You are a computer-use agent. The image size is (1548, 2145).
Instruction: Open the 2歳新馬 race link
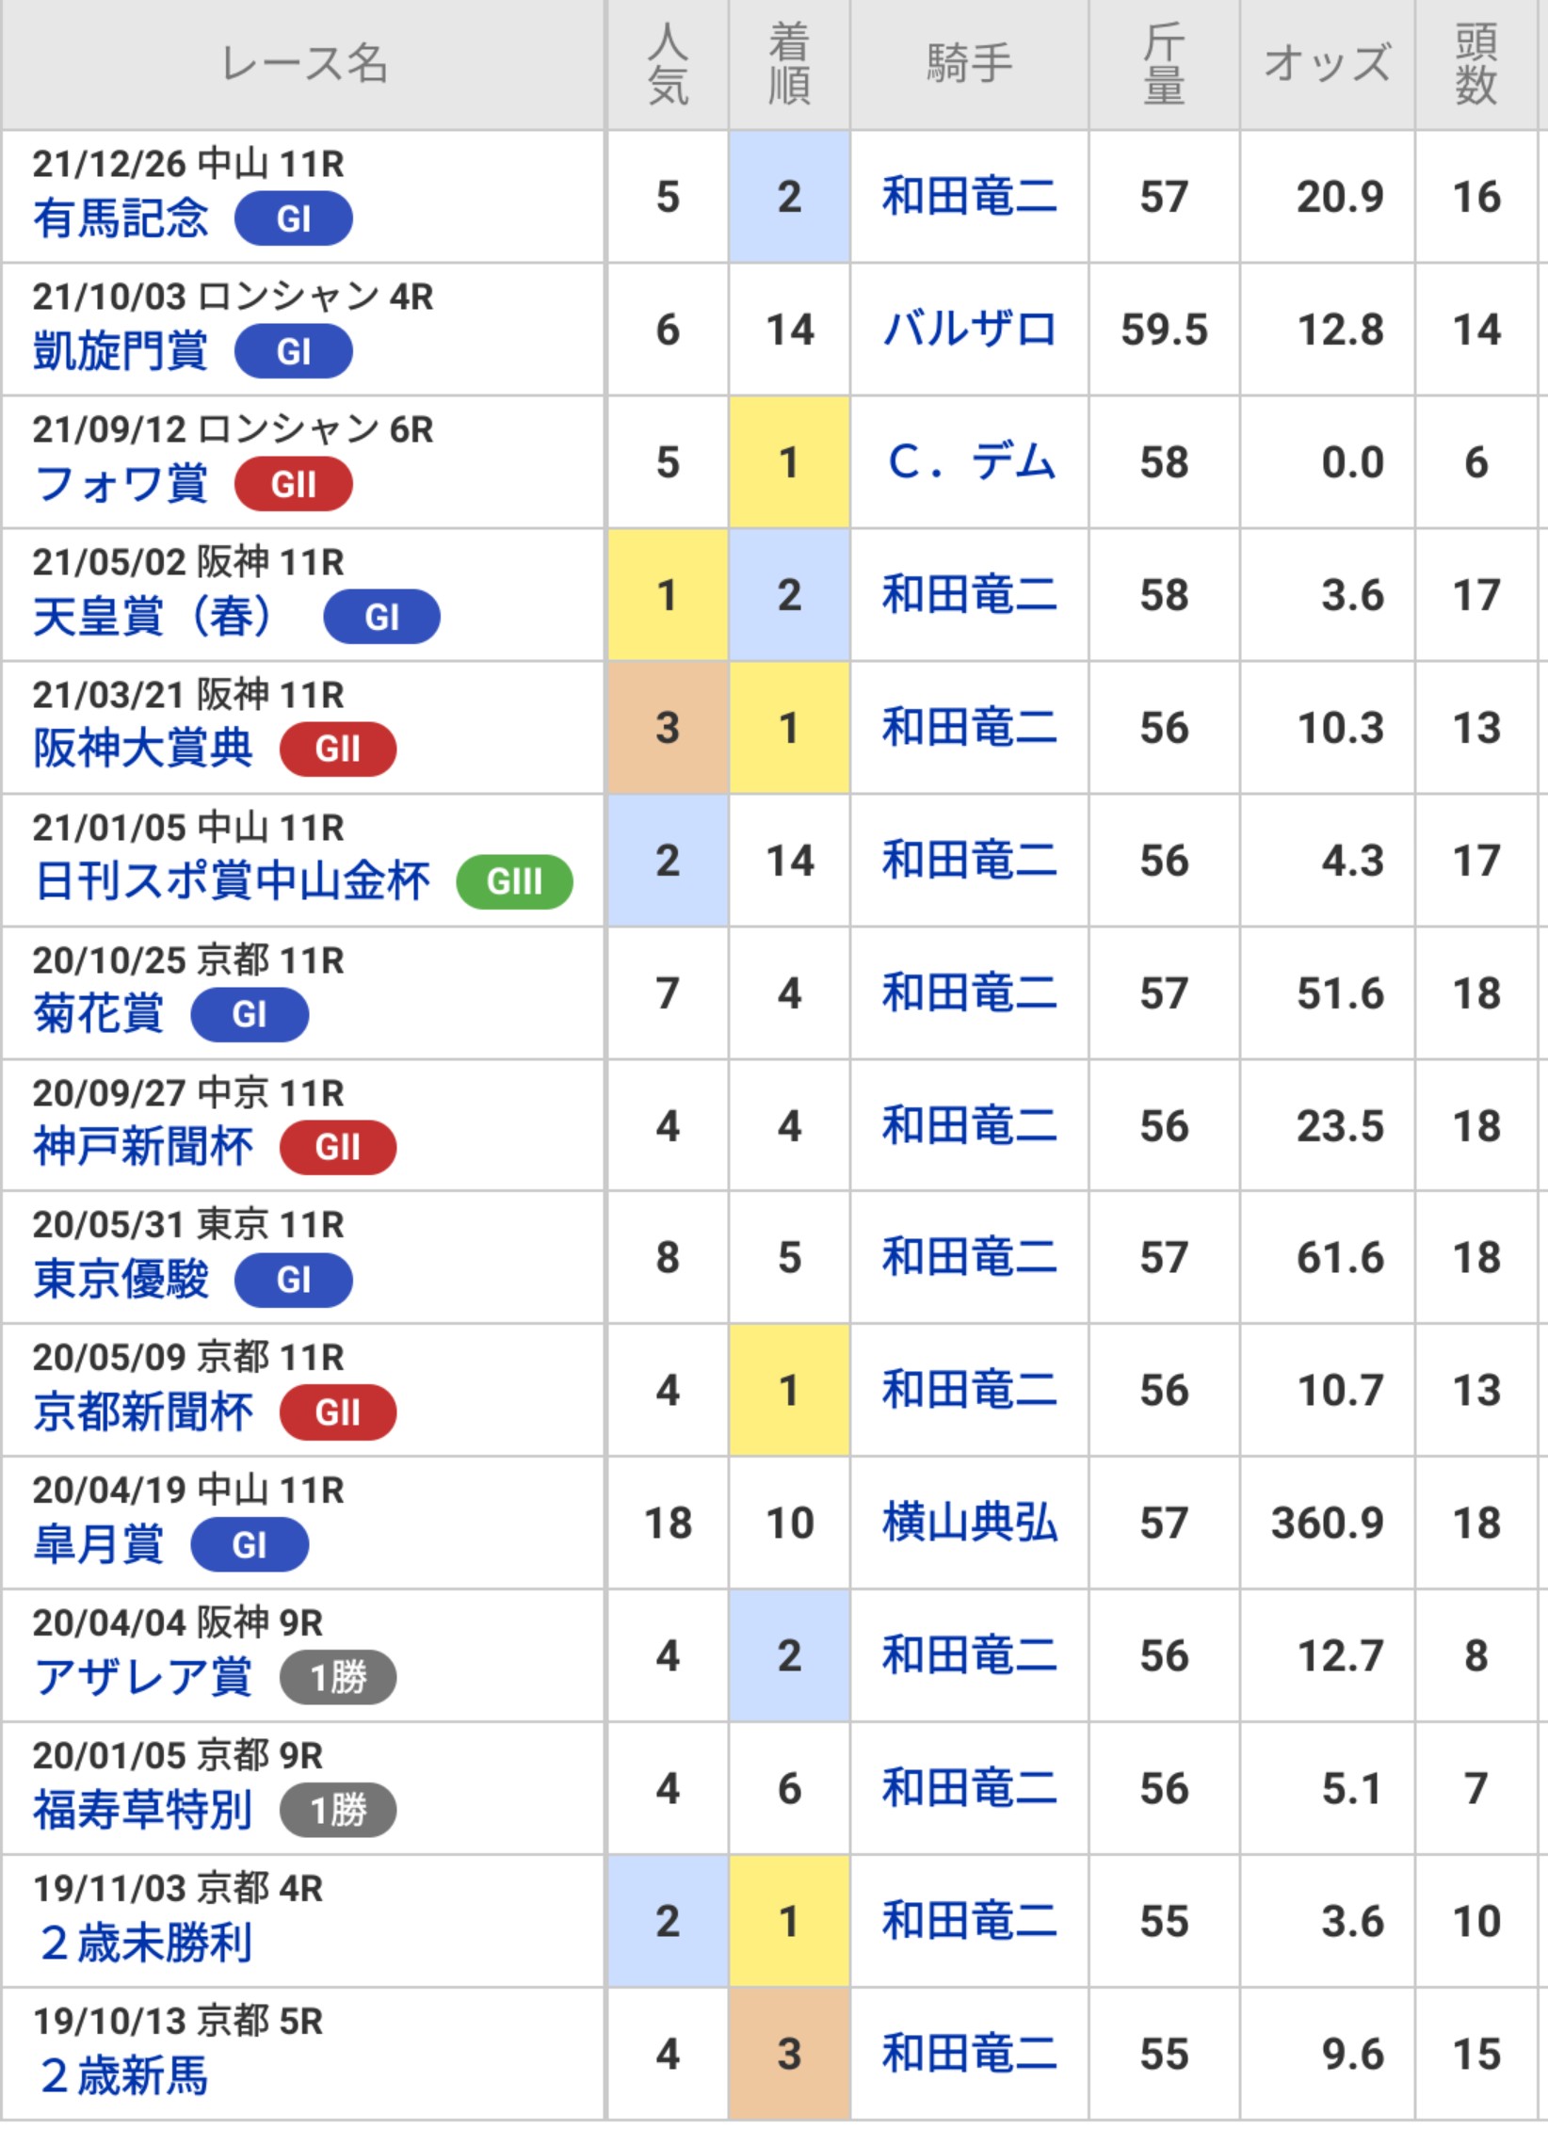[x=123, y=2077]
